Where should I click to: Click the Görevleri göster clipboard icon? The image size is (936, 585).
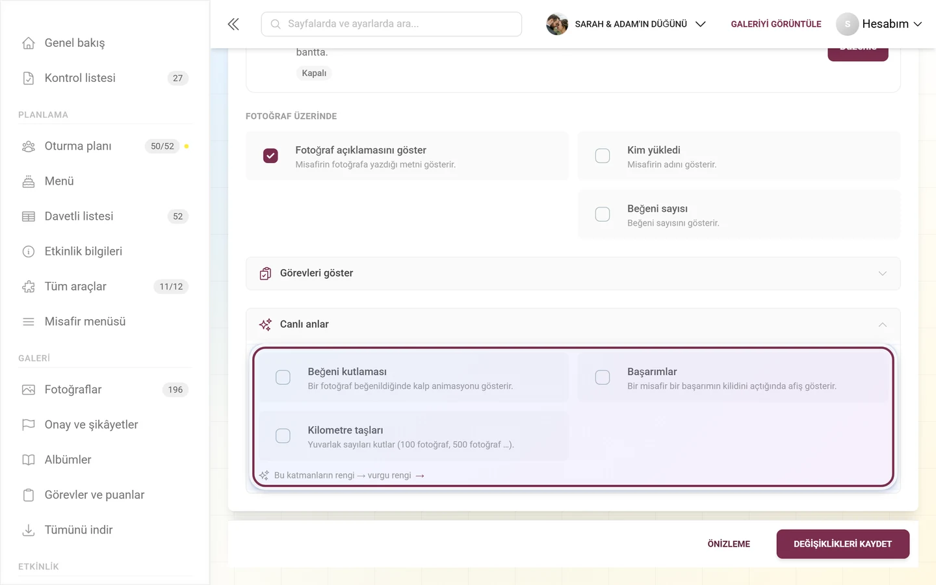(x=265, y=274)
